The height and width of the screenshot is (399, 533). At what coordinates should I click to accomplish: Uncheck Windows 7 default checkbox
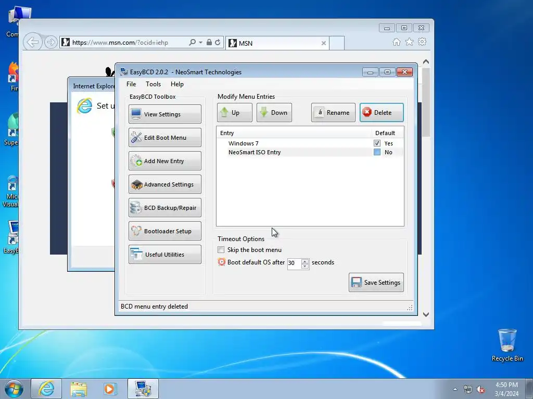click(377, 143)
